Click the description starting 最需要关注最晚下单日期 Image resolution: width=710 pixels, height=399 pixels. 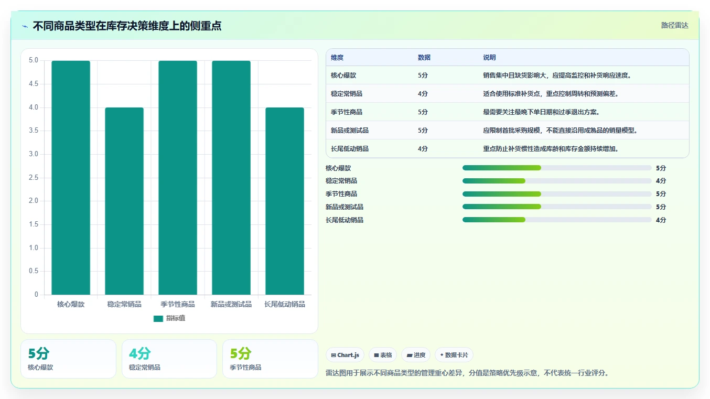[542, 112]
